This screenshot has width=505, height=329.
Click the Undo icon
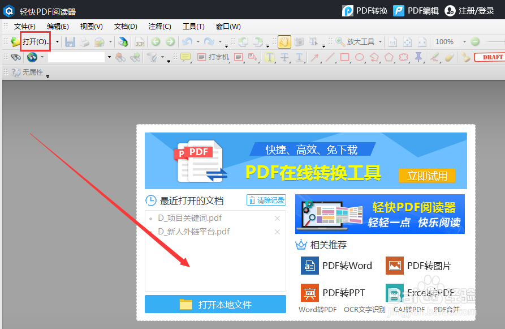pyautogui.click(x=187, y=41)
